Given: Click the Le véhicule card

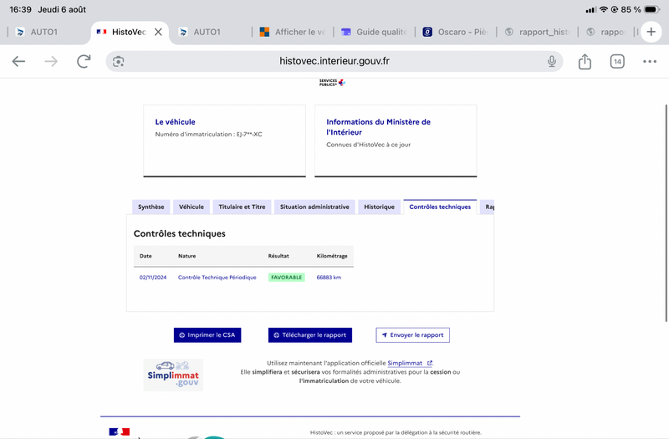Looking at the screenshot, I should coord(224,140).
